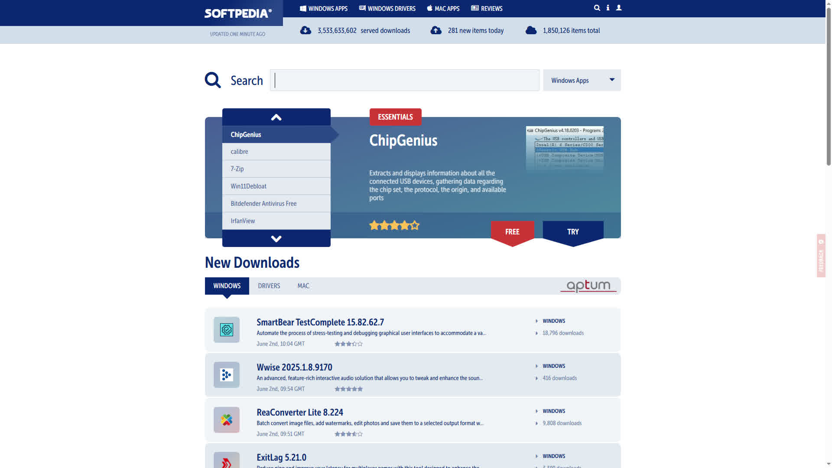This screenshot has width=832, height=468.
Task: Click the TRY button
Action: [573, 232]
